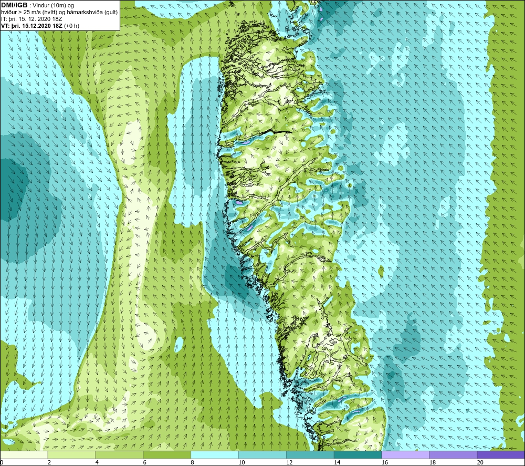This screenshot has height=466, width=525.
Task: Click the 'DMI/IGB' title text
Action: pyautogui.click(x=14, y=5)
